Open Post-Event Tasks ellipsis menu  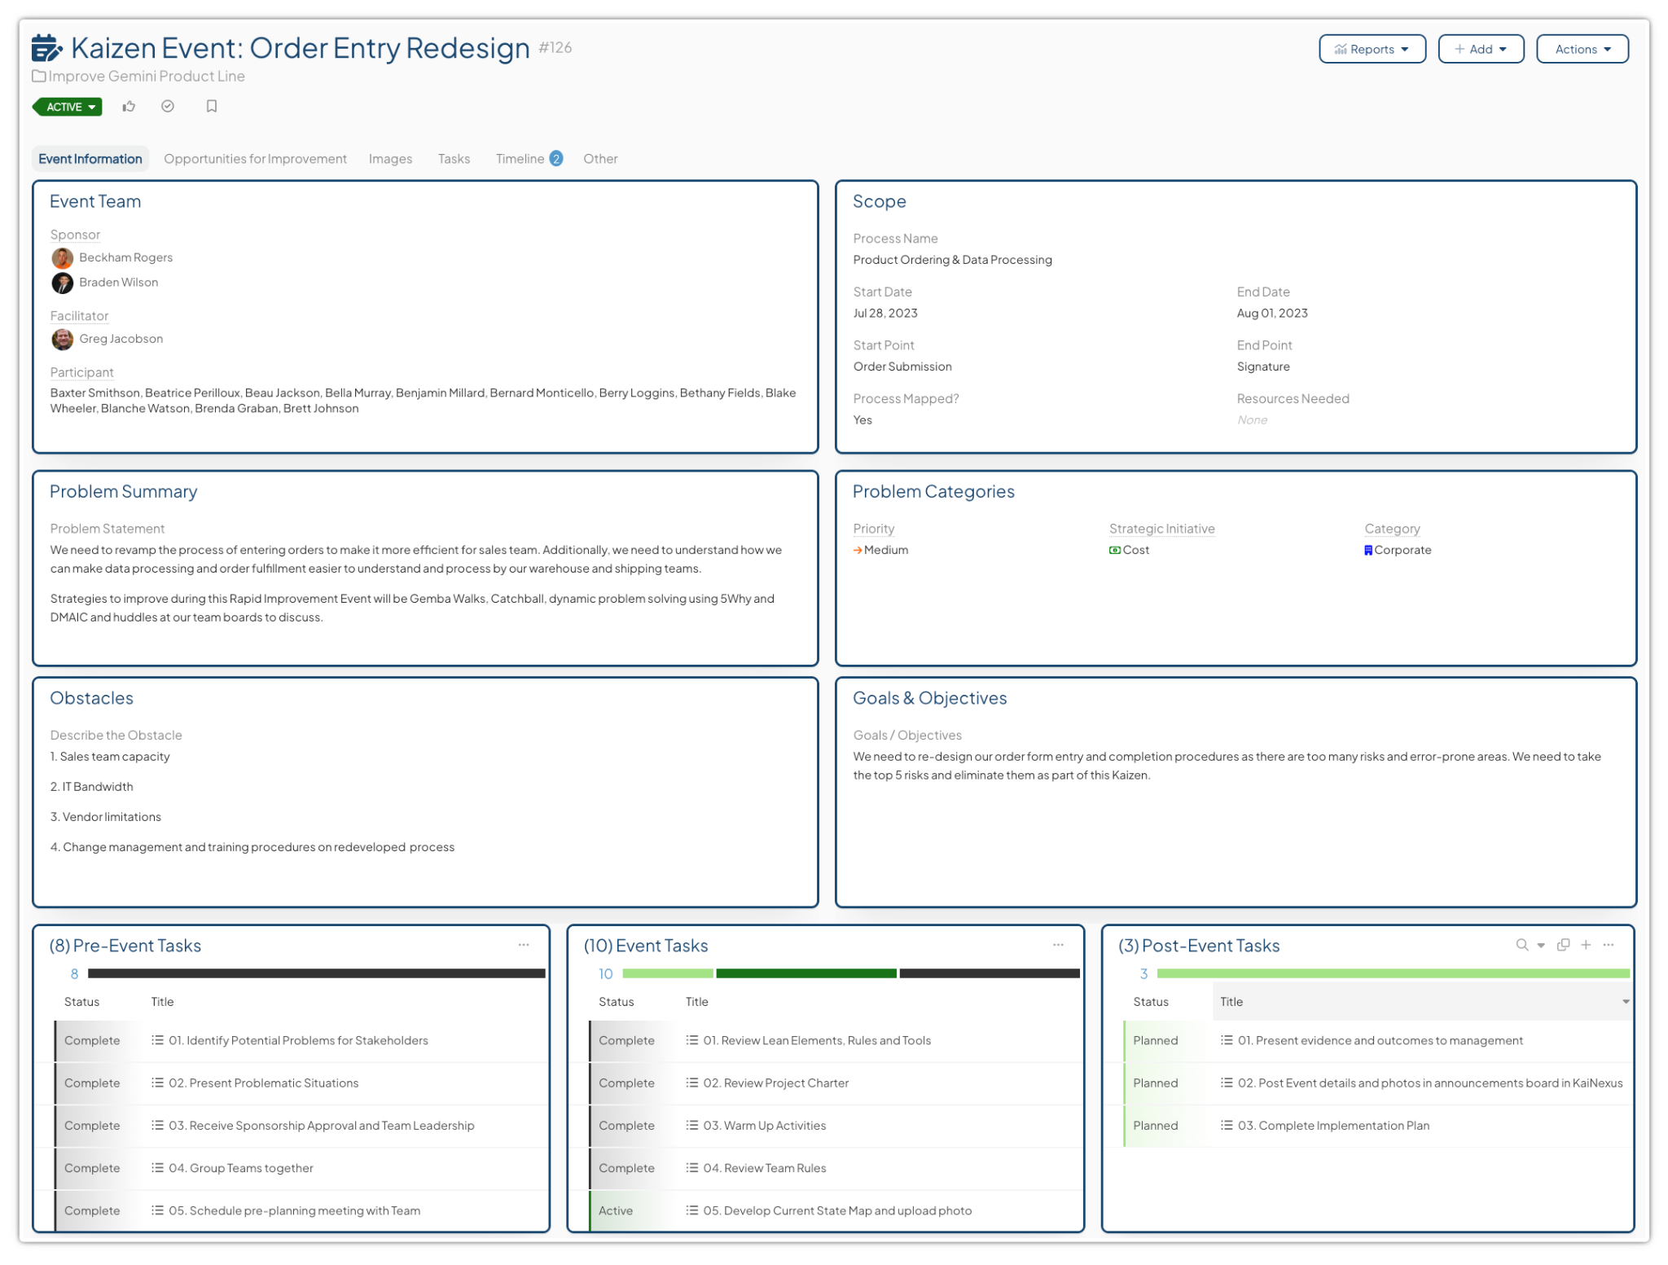[x=1609, y=945]
